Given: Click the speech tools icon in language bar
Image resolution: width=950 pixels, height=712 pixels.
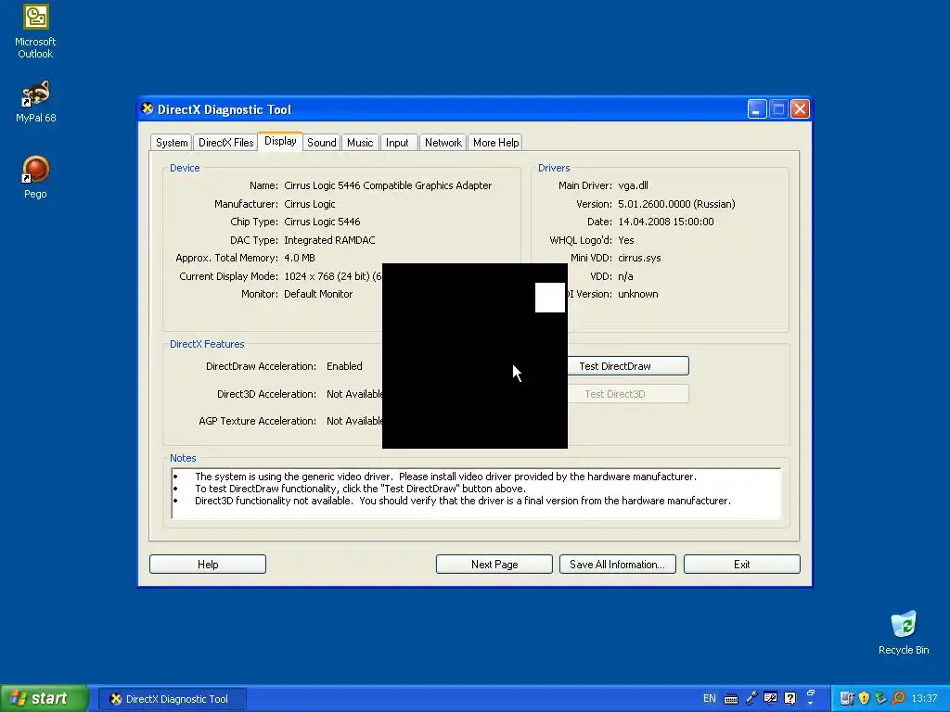Looking at the screenshot, I should (x=771, y=698).
